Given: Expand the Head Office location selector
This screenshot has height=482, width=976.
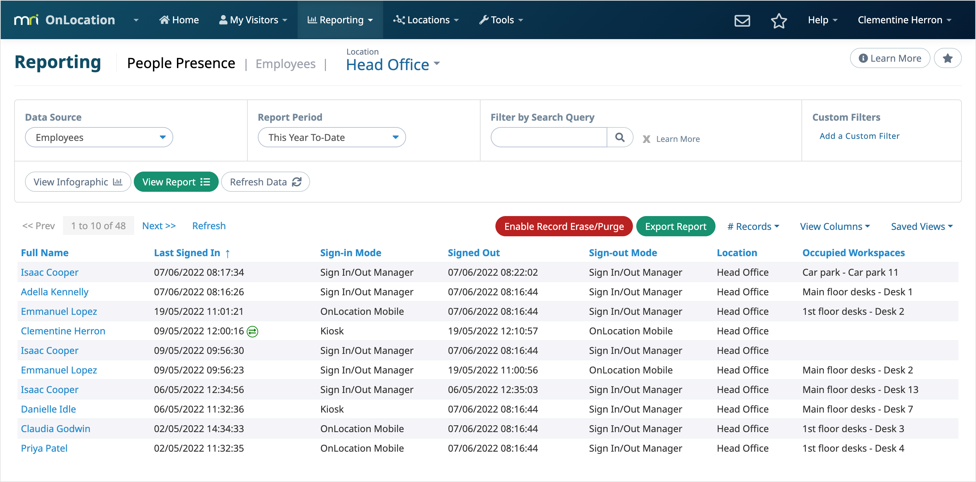Looking at the screenshot, I should click(x=393, y=64).
